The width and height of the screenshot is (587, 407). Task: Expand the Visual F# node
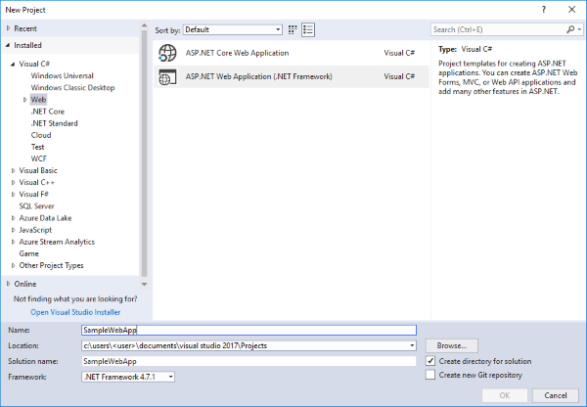click(13, 195)
